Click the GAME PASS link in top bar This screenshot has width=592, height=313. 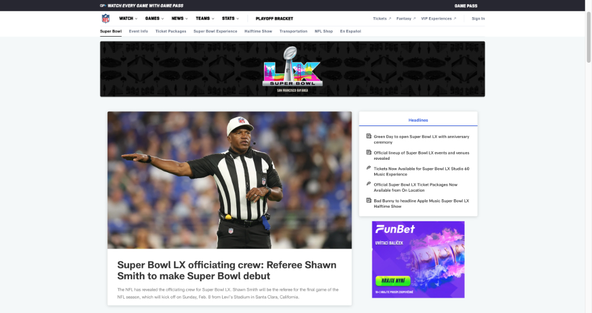coord(465,6)
